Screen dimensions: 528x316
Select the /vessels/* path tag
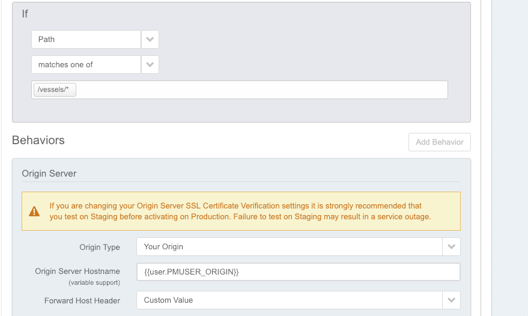tap(55, 90)
